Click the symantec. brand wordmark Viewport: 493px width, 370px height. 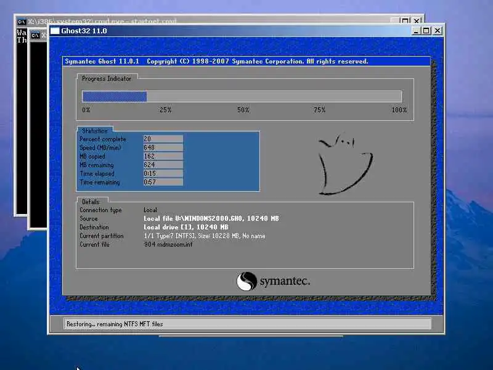point(285,281)
